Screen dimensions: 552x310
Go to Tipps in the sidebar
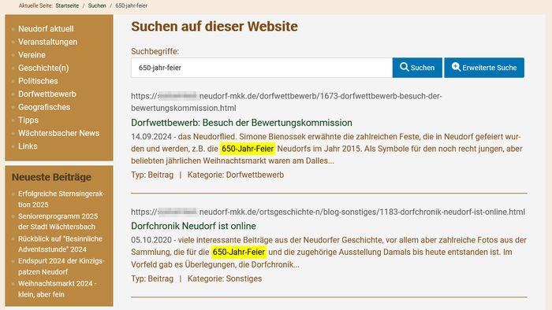coord(28,120)
